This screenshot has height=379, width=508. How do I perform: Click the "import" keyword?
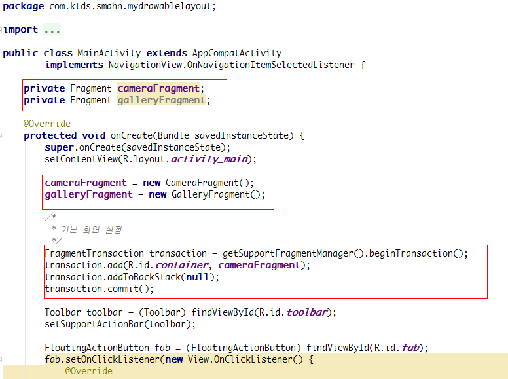pyautogui.click(x=21, y=29)
